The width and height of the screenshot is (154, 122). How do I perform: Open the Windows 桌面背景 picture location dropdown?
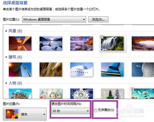pos(54,20)
